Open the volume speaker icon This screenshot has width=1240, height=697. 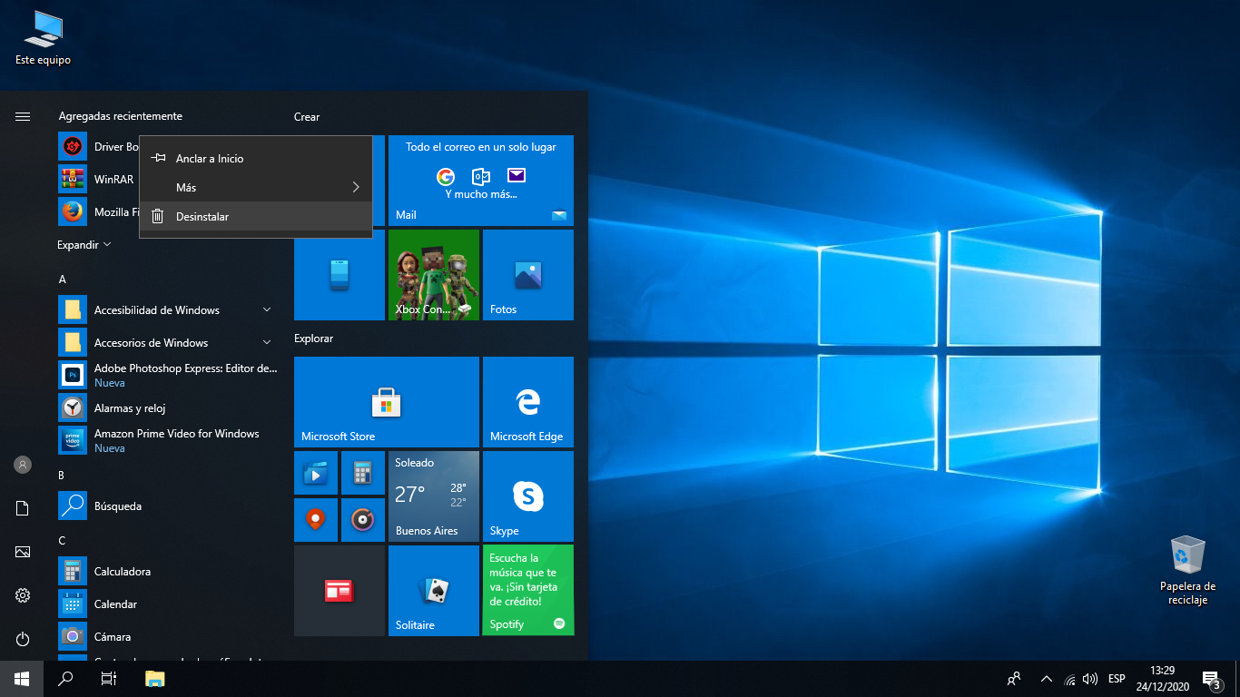(x=1090, y=679)
